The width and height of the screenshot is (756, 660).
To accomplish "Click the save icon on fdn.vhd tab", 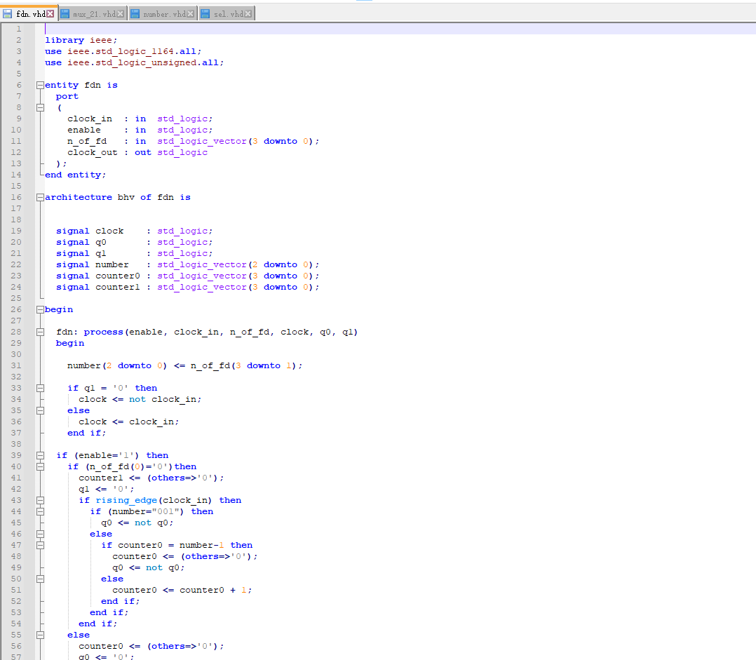I will tap(8, 14).
